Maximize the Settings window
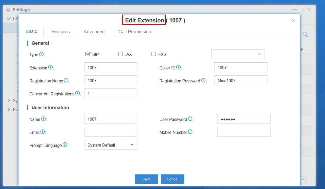The height and width of the screenshot is (189, 325). 302,10
